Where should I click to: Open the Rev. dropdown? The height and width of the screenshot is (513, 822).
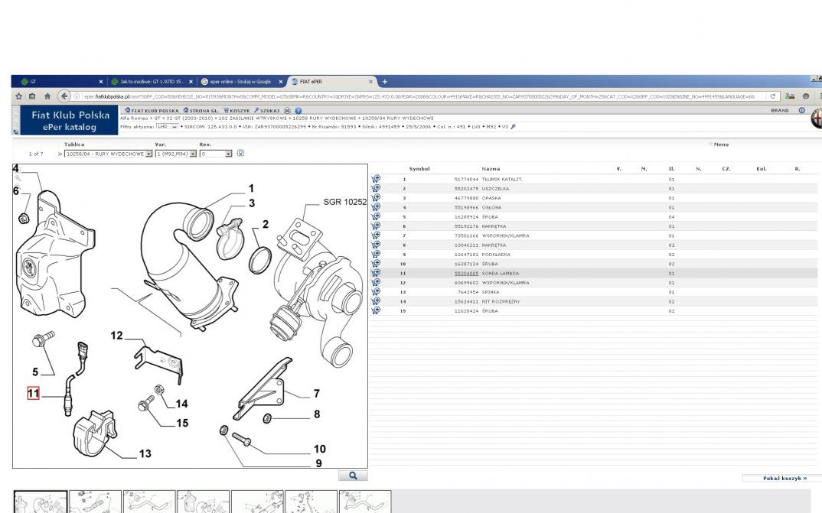tap(216, 154)
